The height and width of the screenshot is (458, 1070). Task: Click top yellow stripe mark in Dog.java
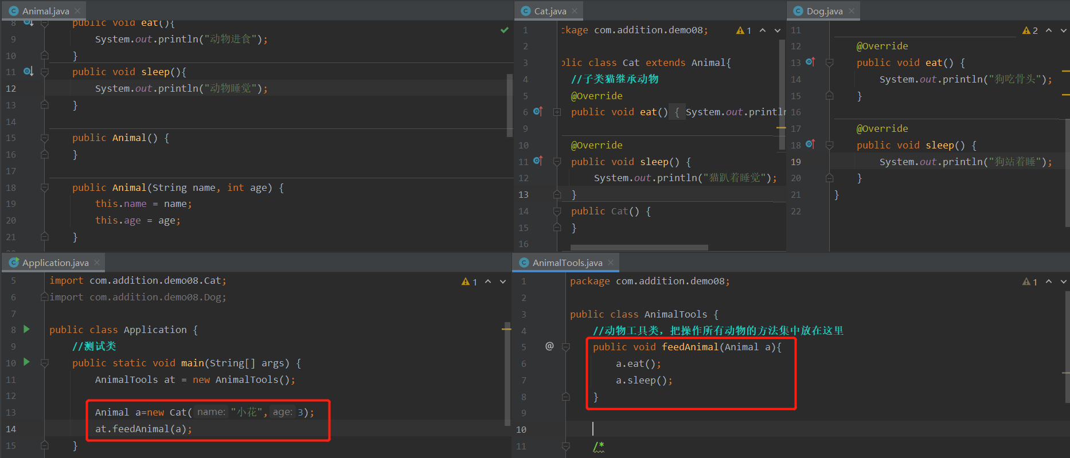click(x=1066, y=71)
